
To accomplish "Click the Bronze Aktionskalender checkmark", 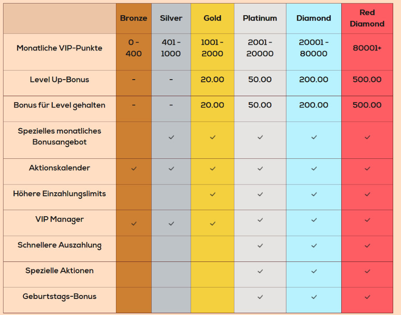I will click(x=134, y=168).
